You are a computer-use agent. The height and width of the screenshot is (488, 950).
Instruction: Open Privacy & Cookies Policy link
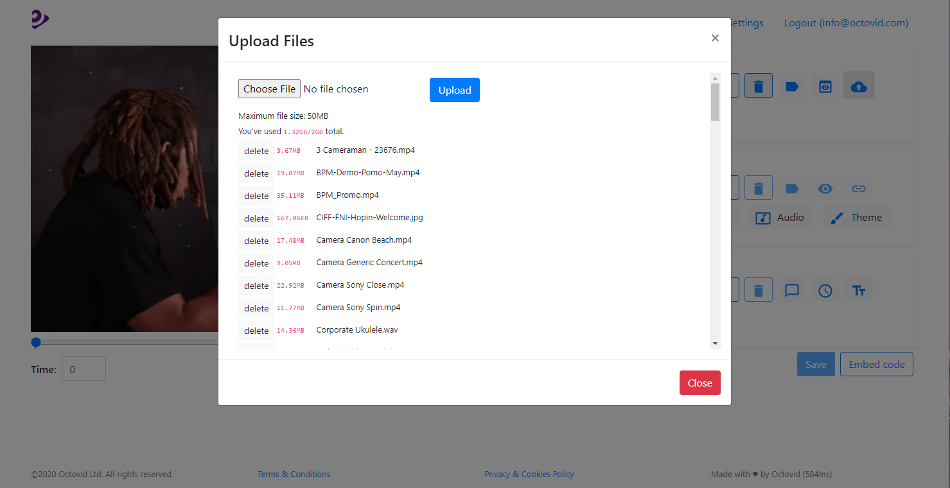pos(529,475)
